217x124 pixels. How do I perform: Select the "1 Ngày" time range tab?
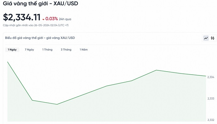(x=12, y=50)
